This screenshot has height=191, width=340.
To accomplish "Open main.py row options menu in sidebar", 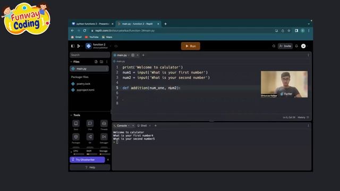I will tap(106, 68).
